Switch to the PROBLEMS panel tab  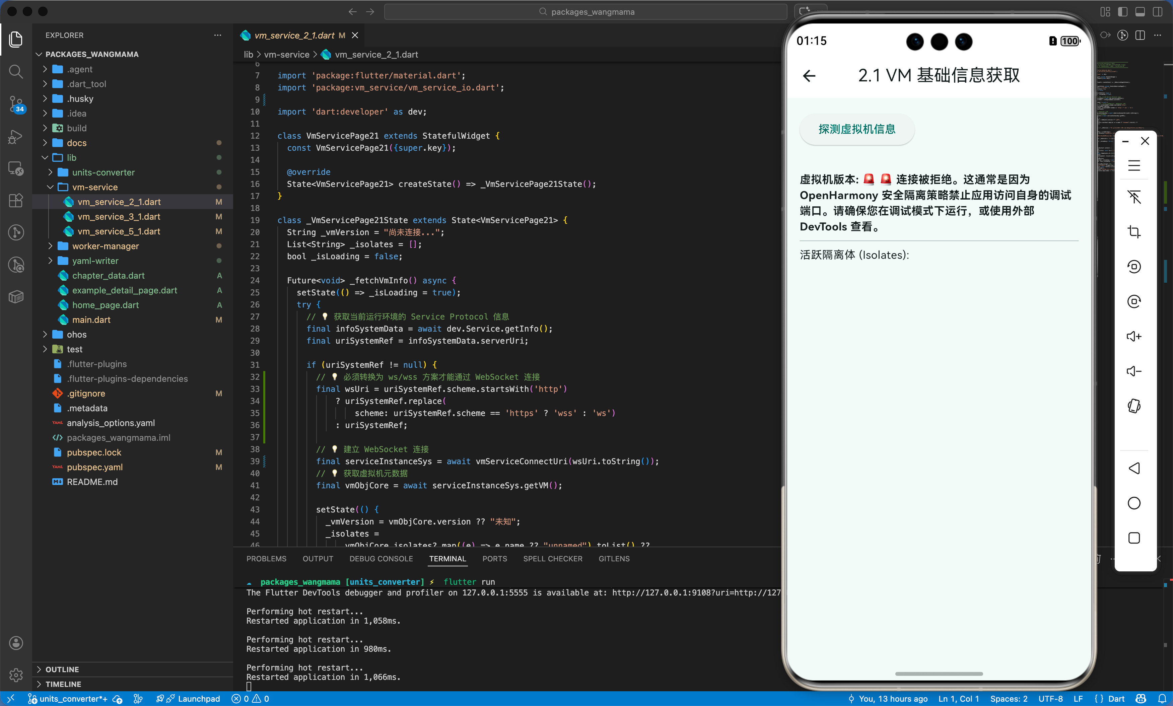pos(266,559)
